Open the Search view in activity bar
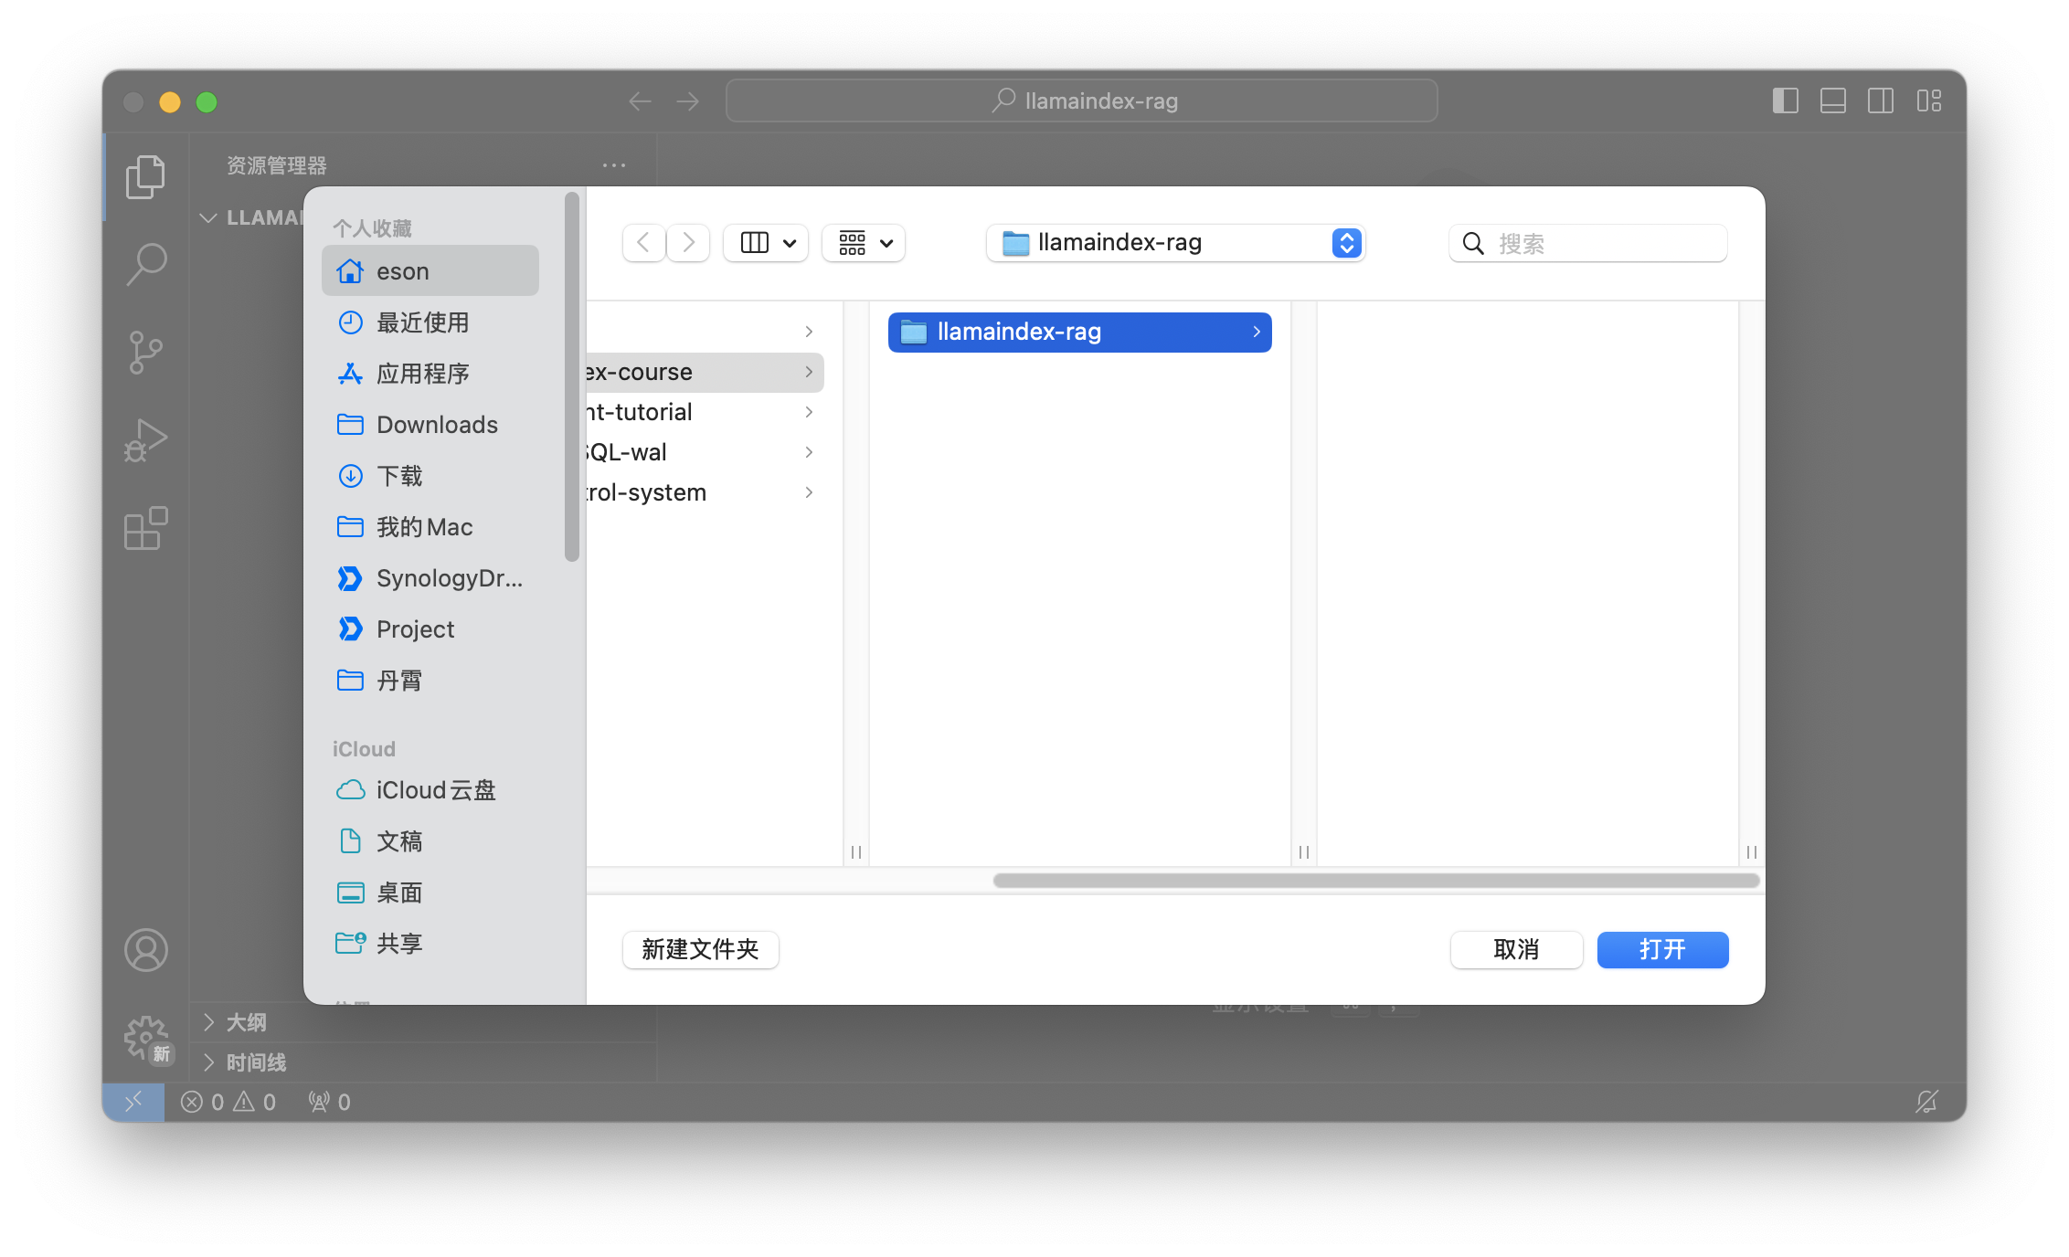This screenshot has width=2069, height=1257. [145, 264]
